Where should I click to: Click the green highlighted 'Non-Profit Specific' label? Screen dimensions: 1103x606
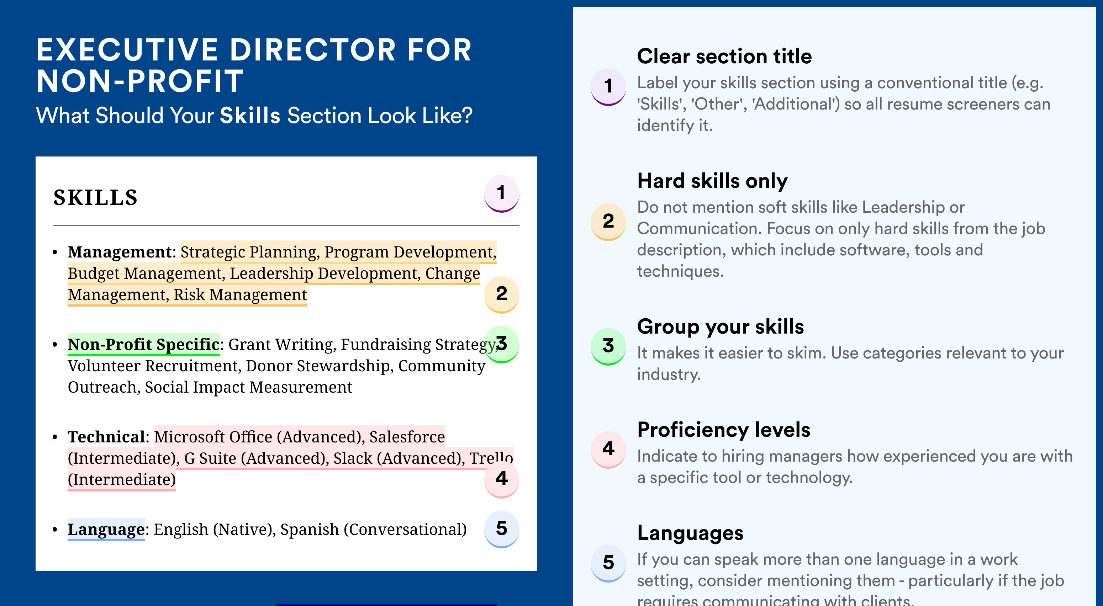[143, 345]
